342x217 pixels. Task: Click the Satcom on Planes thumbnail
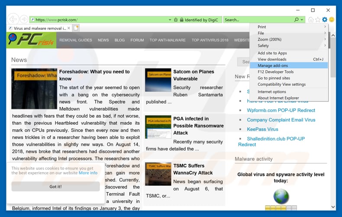[158, 80]
